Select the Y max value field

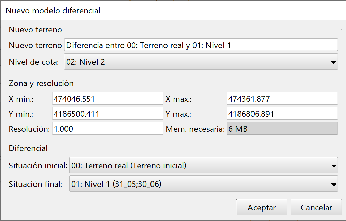(x=282, y=113)
